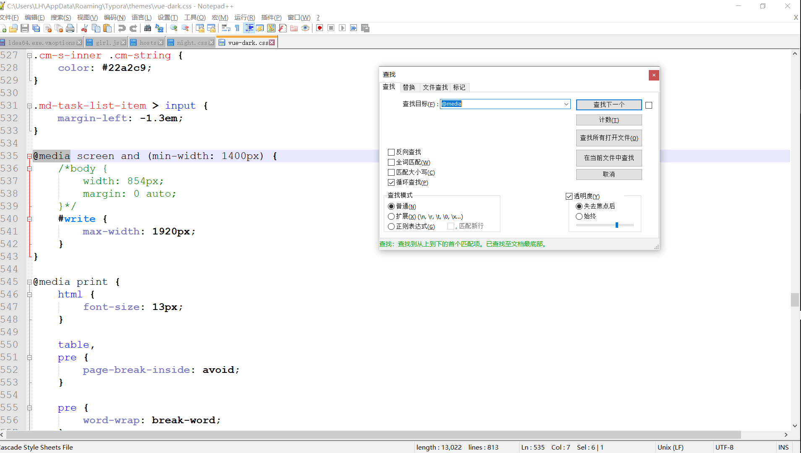Screen dimensions: 801x453
Task: Collapse the html fold at line 546
Action: pos(29,294)
